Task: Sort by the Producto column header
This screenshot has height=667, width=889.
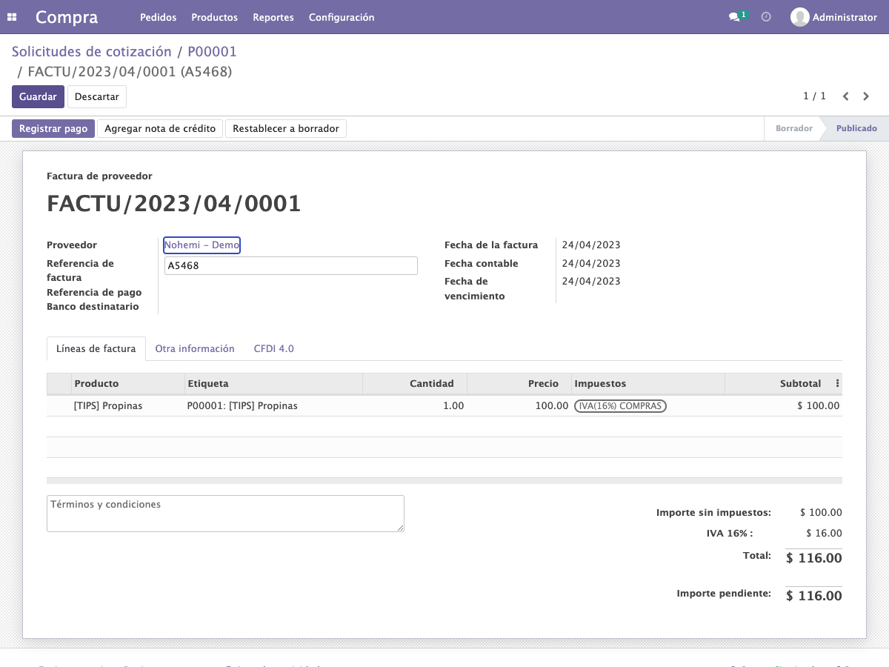Action: pos(128,384)
